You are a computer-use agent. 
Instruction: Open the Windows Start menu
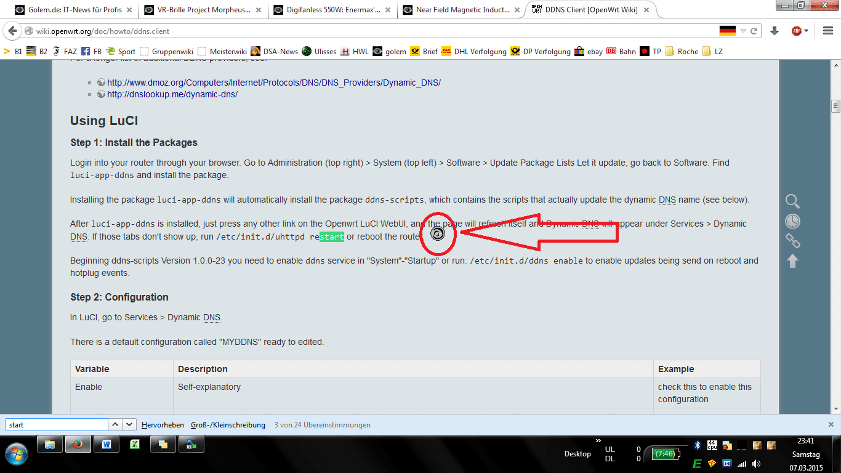tap(16, 453)
